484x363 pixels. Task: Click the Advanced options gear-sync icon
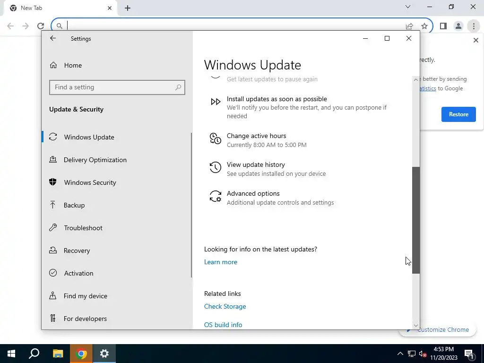pyautogui.click(x=216, y=196)
